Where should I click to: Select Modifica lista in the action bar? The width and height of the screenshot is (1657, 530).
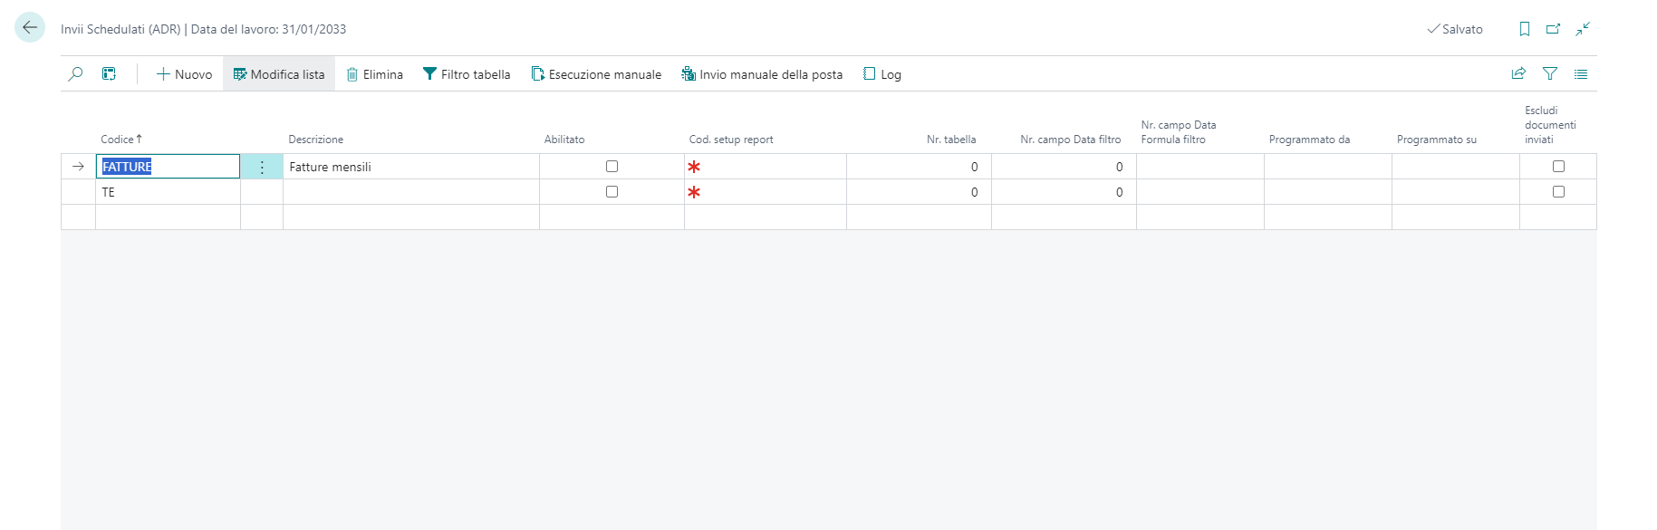point(279,74)
